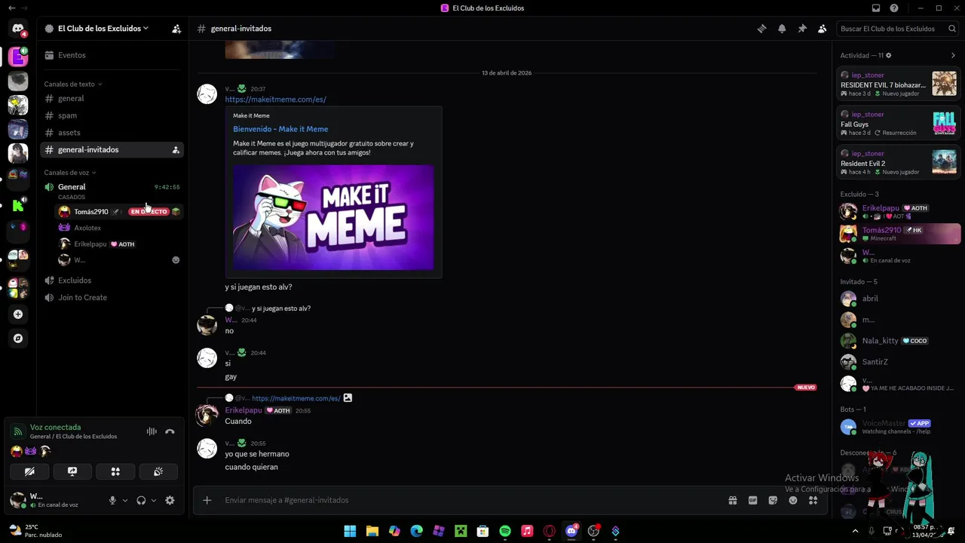Click the search box for El Club de los Excluidos
This screenshot has width=965, height=543.
pyautogui.click(x=898, y=29)
